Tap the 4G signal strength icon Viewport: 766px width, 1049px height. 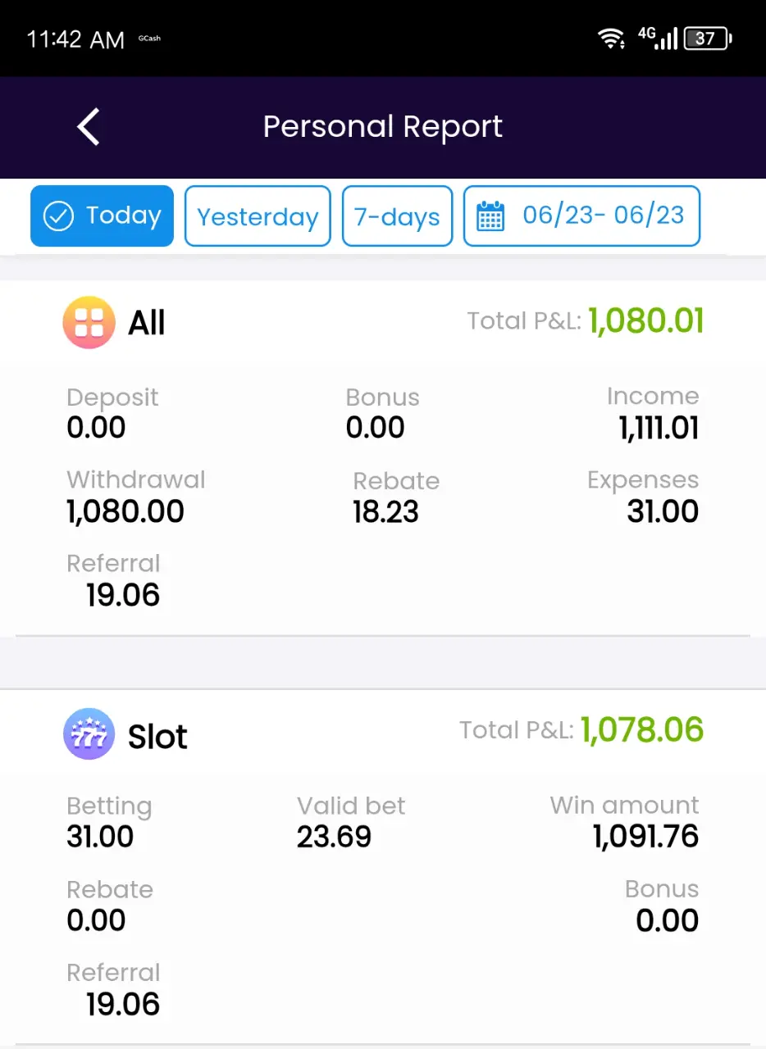click(x=658, y=37)
